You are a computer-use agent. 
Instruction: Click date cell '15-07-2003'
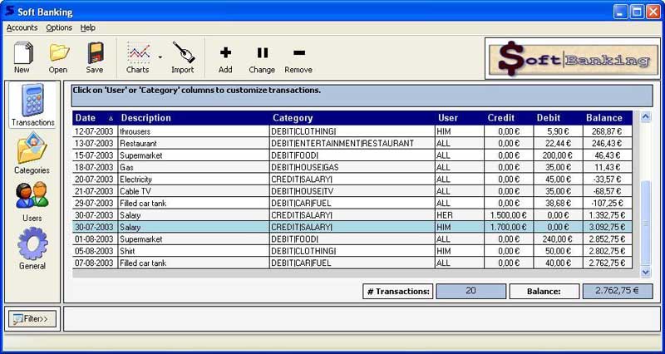click(x=94, y=155)
